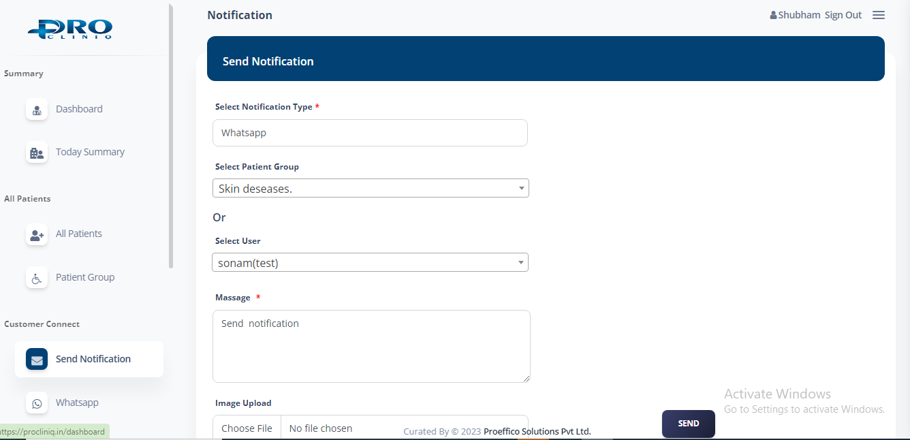
Task: Click the ProClinic logo
Action: (70, 29)
